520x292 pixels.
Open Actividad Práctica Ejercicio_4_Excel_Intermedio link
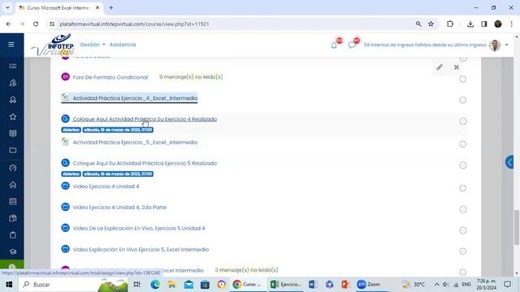(x=135, y=98)
